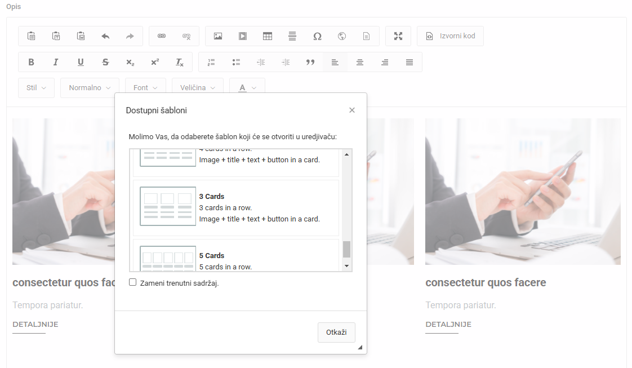The image size is (632, 368).
Task: Click the Maximize editor icon
Action: tap(398, 36)
